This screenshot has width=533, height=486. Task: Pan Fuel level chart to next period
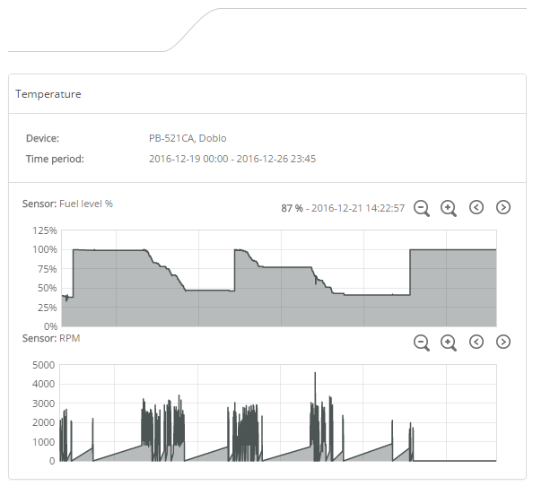tap(503, 207)
